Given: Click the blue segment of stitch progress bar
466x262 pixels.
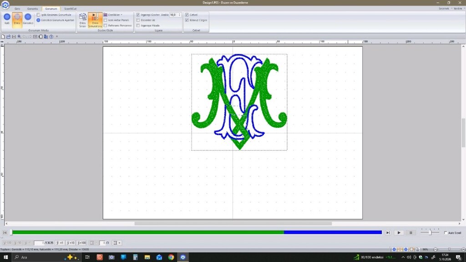Looking at the screenshot, I should (333, 232).
